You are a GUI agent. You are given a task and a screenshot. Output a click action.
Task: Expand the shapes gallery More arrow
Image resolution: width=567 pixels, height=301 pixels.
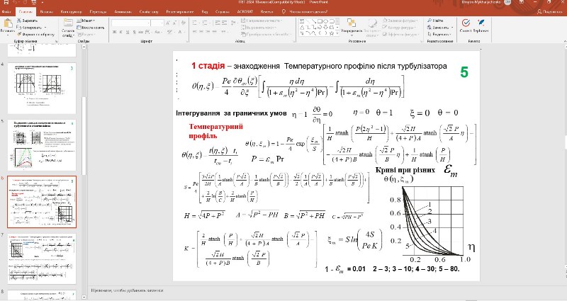point(338,33)
